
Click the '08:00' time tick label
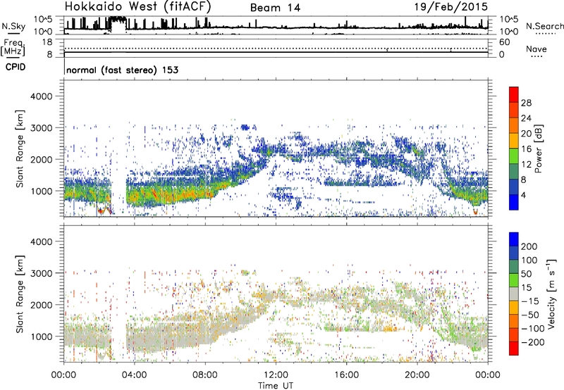[x=205, y=375]
